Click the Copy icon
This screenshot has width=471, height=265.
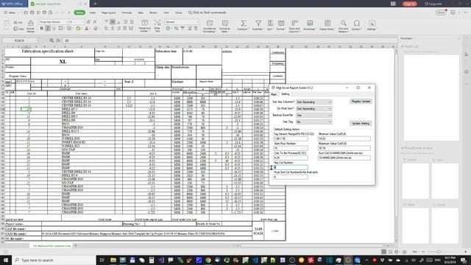(x=15, y=29)
